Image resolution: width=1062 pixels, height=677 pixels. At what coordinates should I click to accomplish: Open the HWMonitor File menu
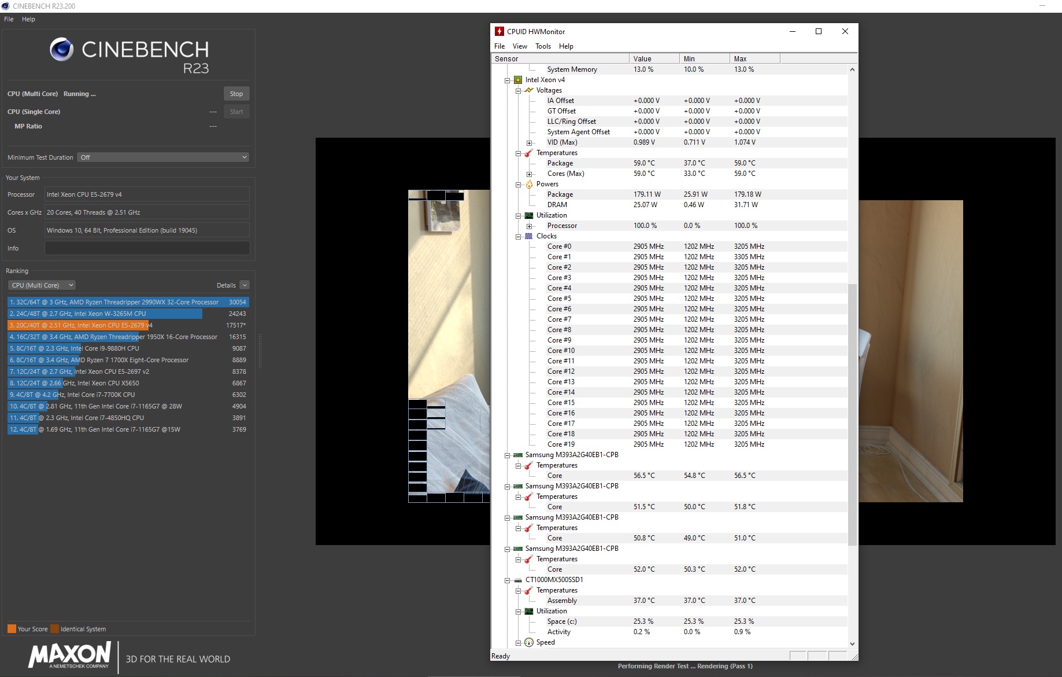pos(499,46)
